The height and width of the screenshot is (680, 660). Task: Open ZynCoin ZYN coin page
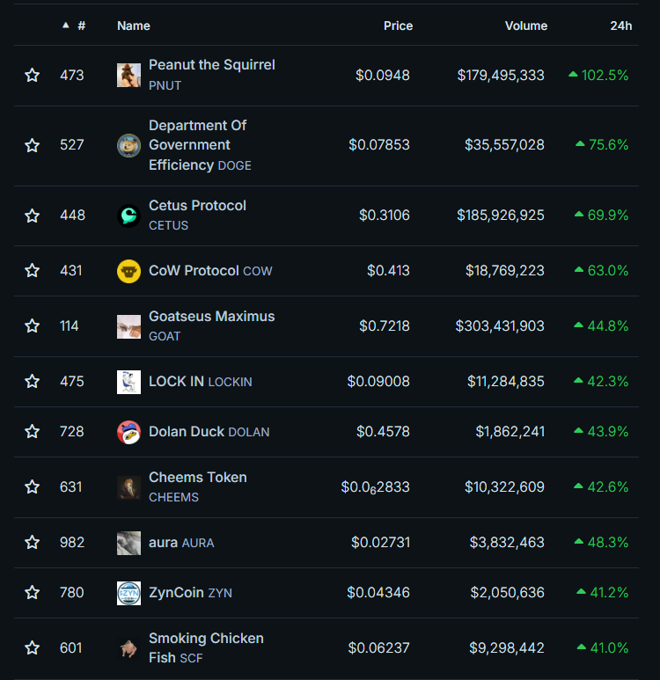(190, 592)
